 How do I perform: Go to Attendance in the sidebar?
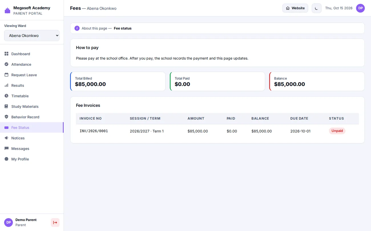click(x=32, y=64)
